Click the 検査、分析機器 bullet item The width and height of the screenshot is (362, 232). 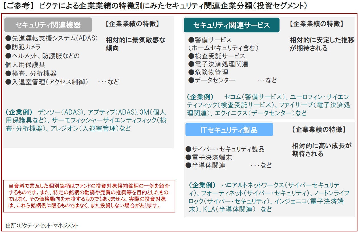[31, 73]
